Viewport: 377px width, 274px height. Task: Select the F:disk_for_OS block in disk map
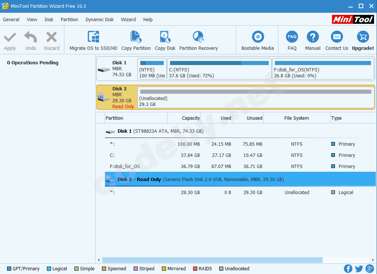point(323,69)
